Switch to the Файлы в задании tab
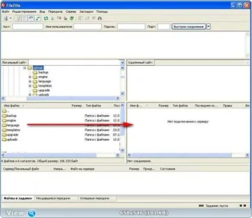This screenshot has width=252, height=218. click(x=18, y=198)
